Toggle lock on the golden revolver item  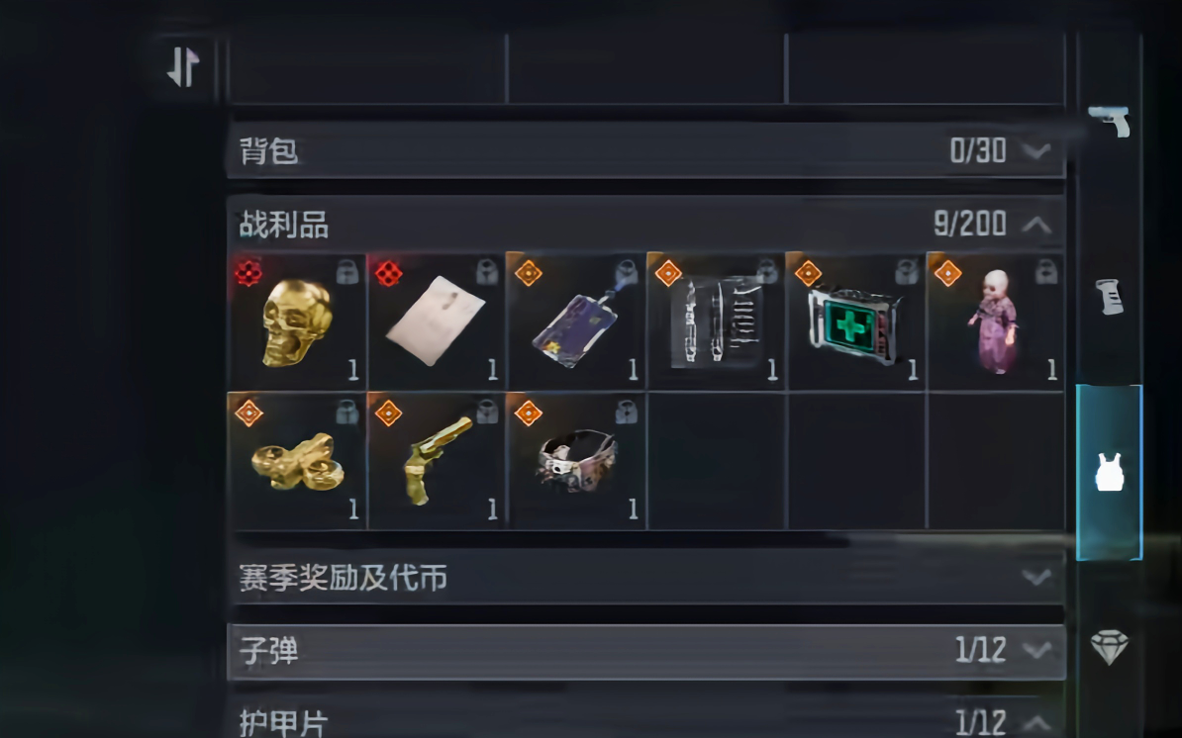[x=487, y=412]
